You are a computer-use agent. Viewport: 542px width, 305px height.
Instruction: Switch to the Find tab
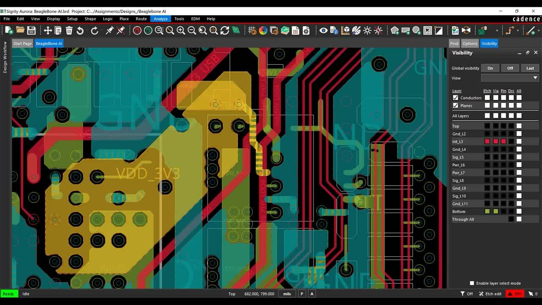tap(454, 43)
